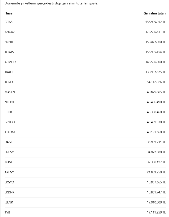Click the EKGYO ticker name
The height and width of the screenshot is (217, 169).
click(x=9, y=182)
